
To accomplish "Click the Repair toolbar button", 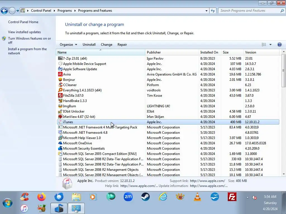I will coord(122,45).
